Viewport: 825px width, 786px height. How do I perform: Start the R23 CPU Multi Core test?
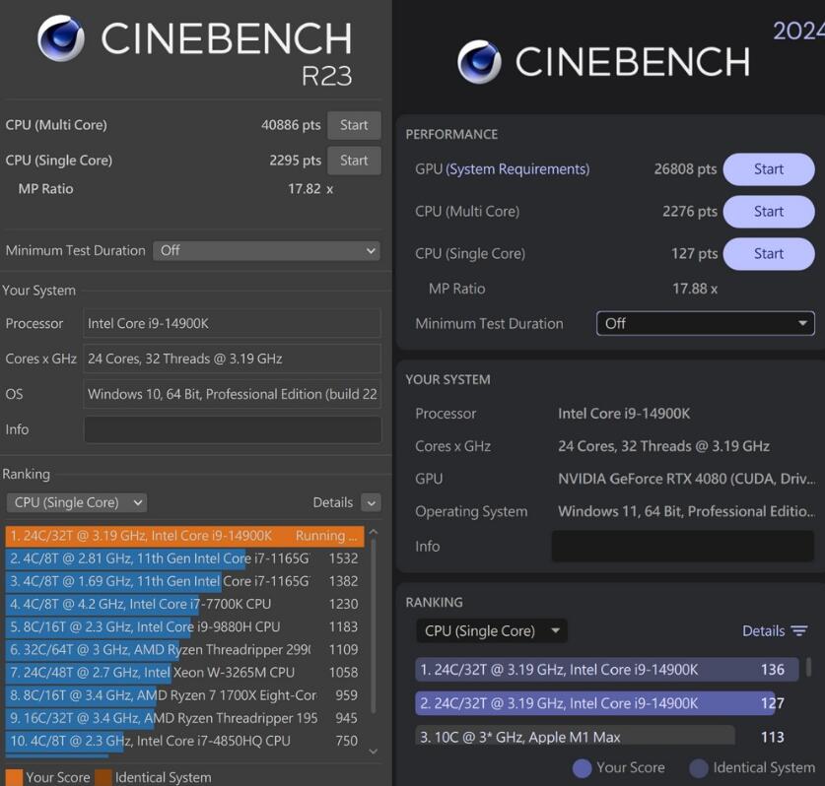(x=354, y=125)
